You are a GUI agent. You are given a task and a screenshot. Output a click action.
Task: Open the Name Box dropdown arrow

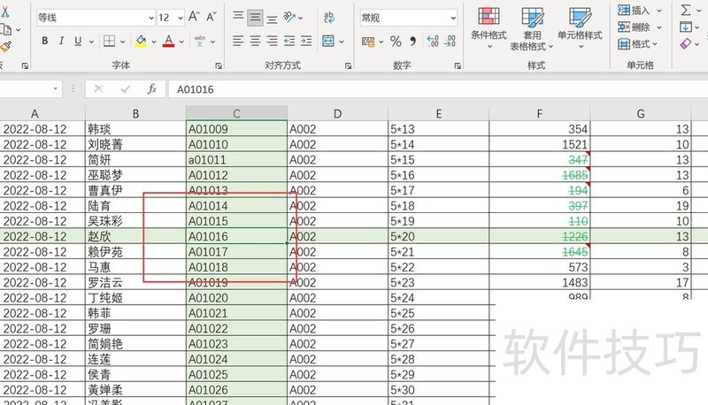[x=55, y=88]
